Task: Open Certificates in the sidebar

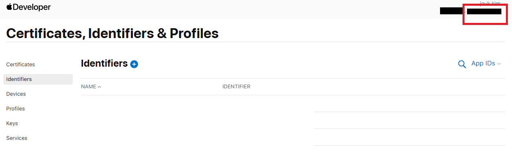Action: click(20, 65)
